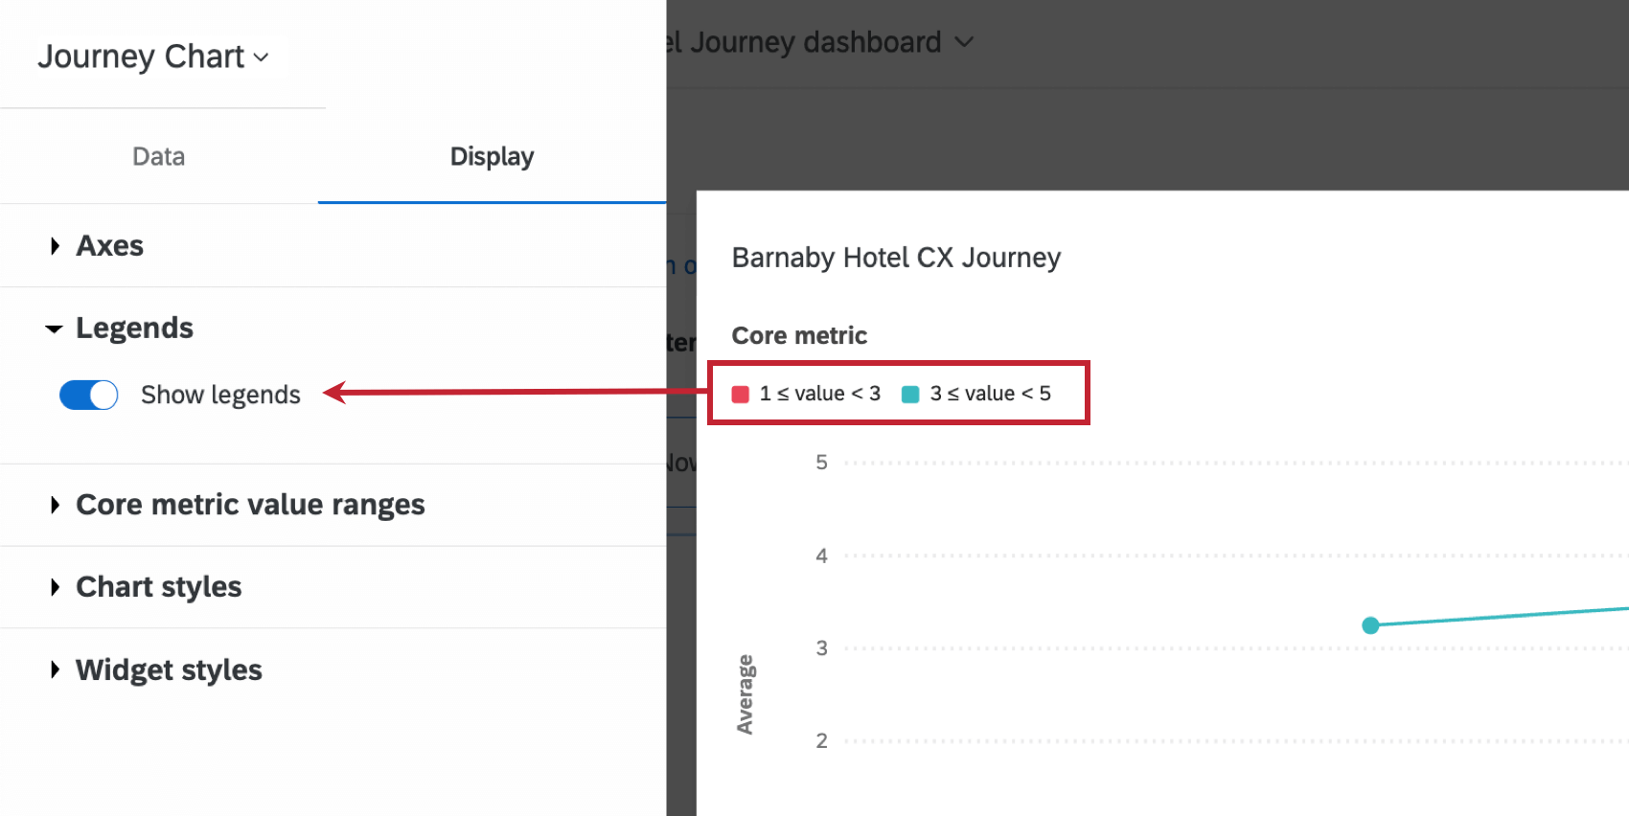The width and height of the screenshot is (1629, 816).
Task: Expand the Chart styles section arrow
Action: tap(55, 587)
